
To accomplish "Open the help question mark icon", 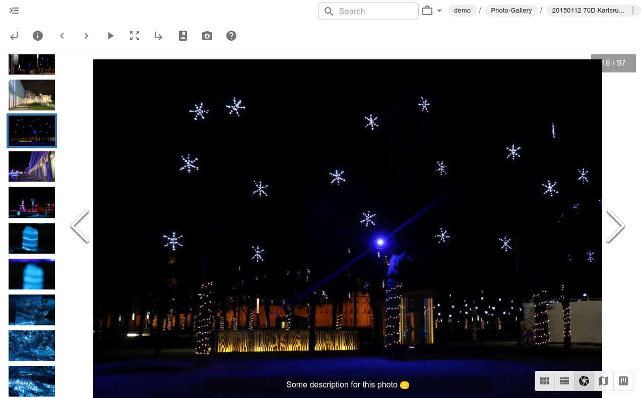I will [x=231, y=36].
